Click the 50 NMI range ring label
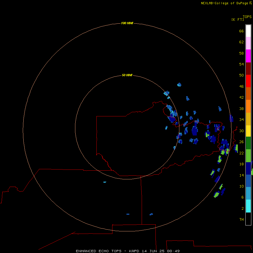The width and height of the screenshot is (253, 253). 127,75
